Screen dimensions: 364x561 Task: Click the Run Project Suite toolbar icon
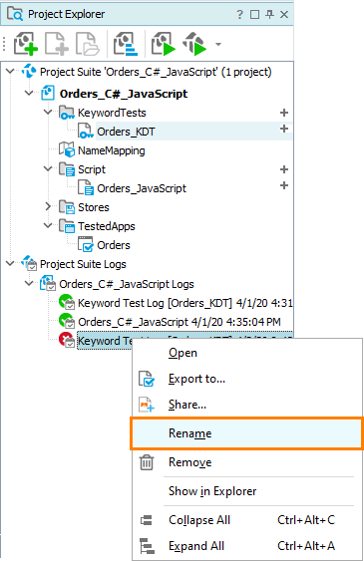[164, 44]
